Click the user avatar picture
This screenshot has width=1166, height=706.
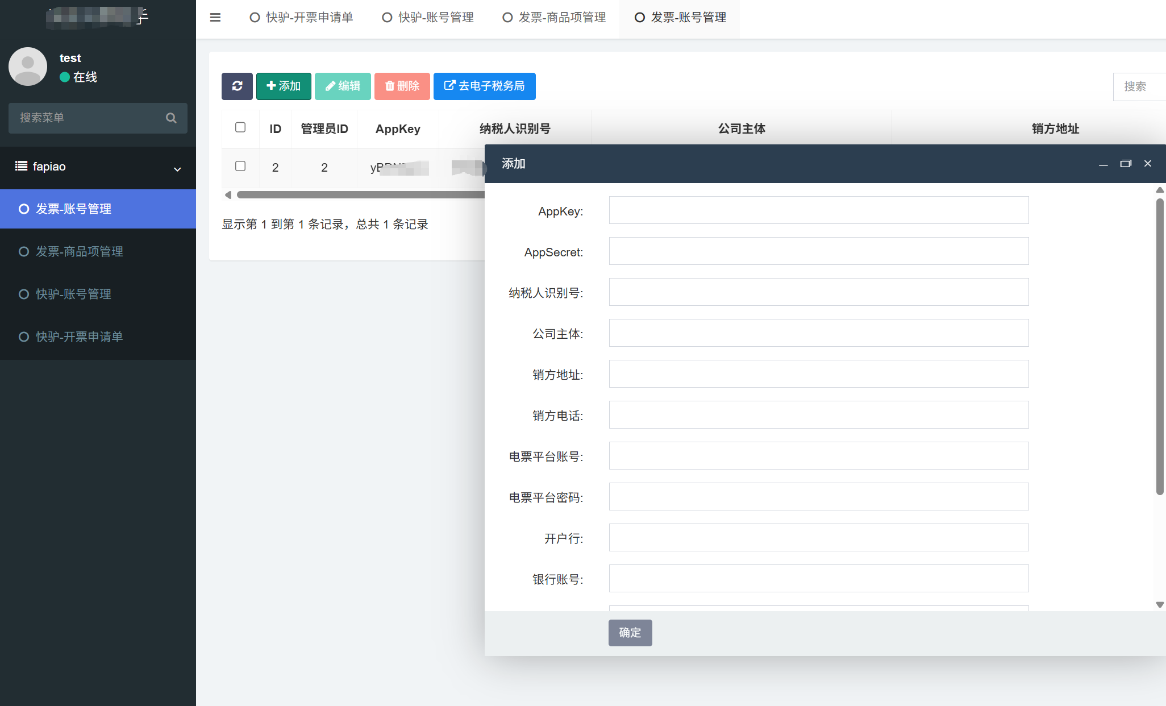pos(28,67)
